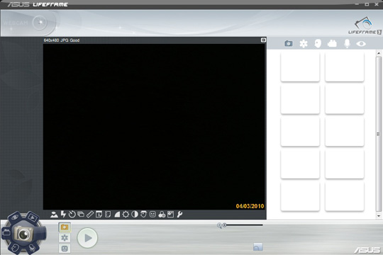Switch gallery to the eye monitor tab
This screenshot has width=383, height=255.
[361, 44]
